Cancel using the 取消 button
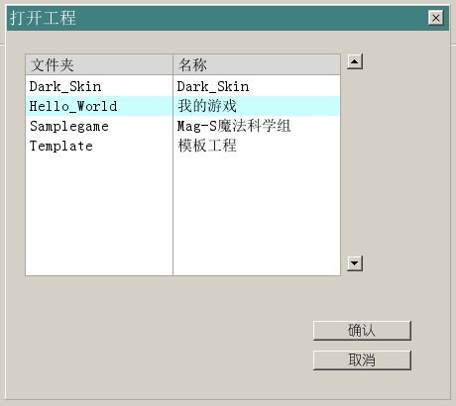 [362, 360]
